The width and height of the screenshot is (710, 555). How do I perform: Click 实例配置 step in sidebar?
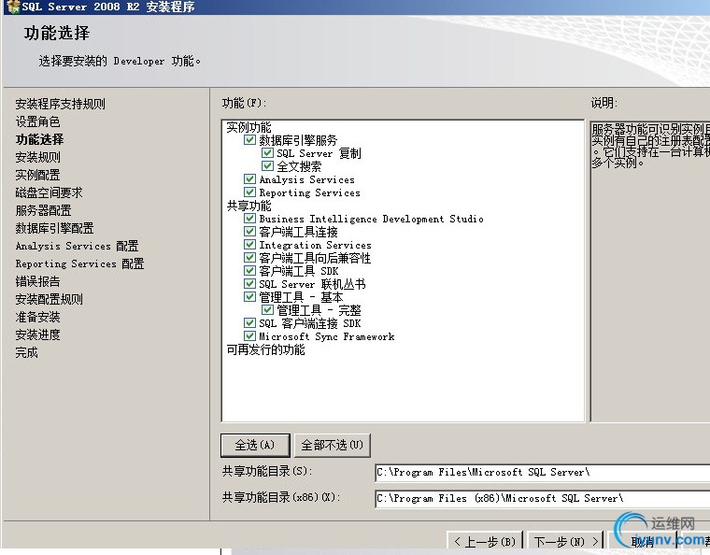(x=37, y=175)
